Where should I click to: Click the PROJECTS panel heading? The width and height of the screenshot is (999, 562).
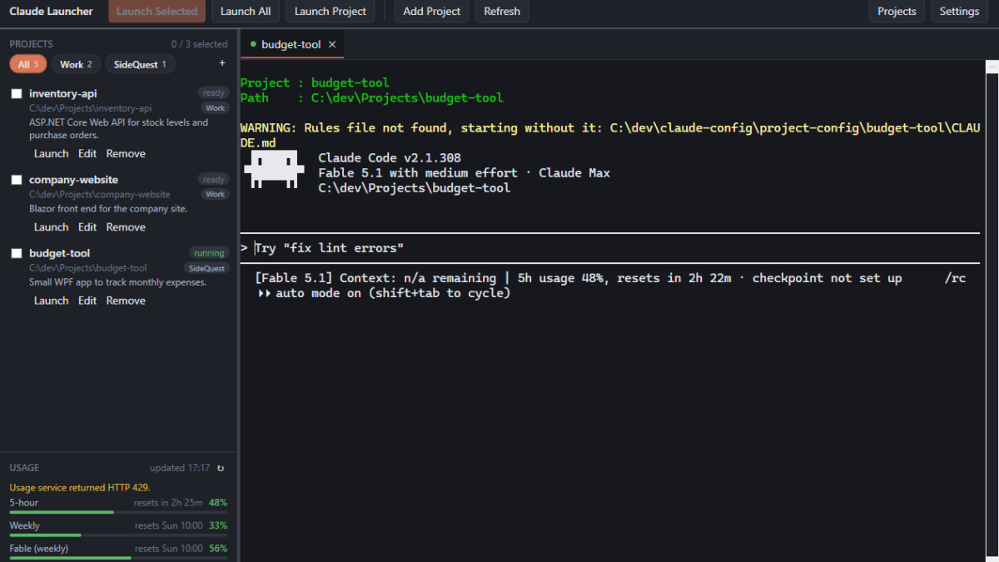pyautogui.click(x=31, y=44)
